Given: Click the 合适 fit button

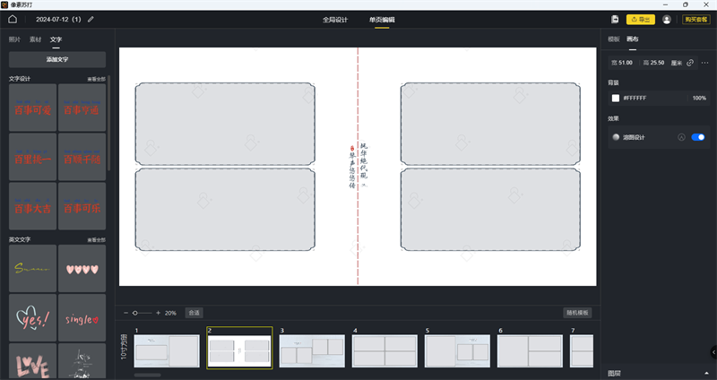Looking at the screenshot, I should point(194,313).
